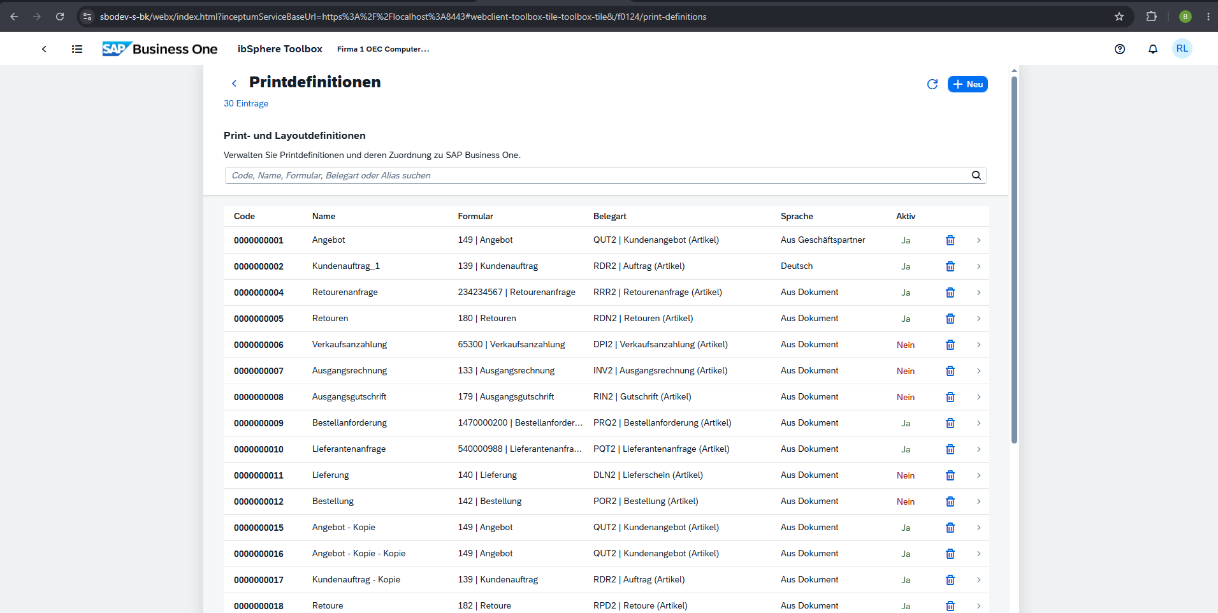Click the Aktiv column header
The image size is (1218, 613).
906,216
